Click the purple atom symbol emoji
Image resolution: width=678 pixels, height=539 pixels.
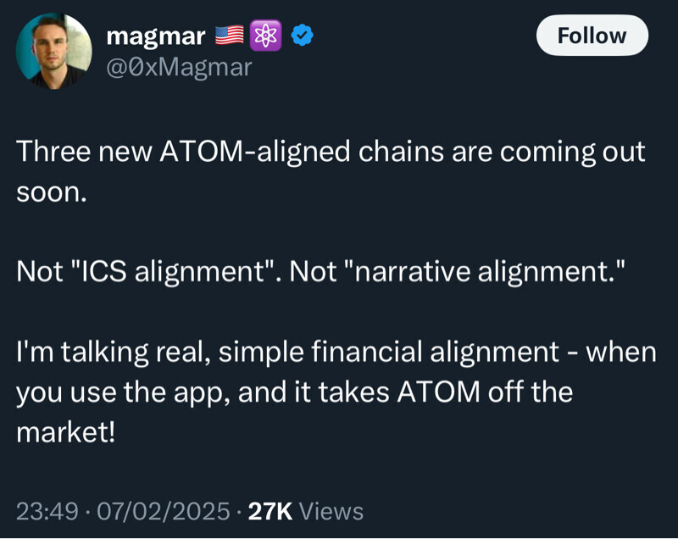click(x=266, y=36)
